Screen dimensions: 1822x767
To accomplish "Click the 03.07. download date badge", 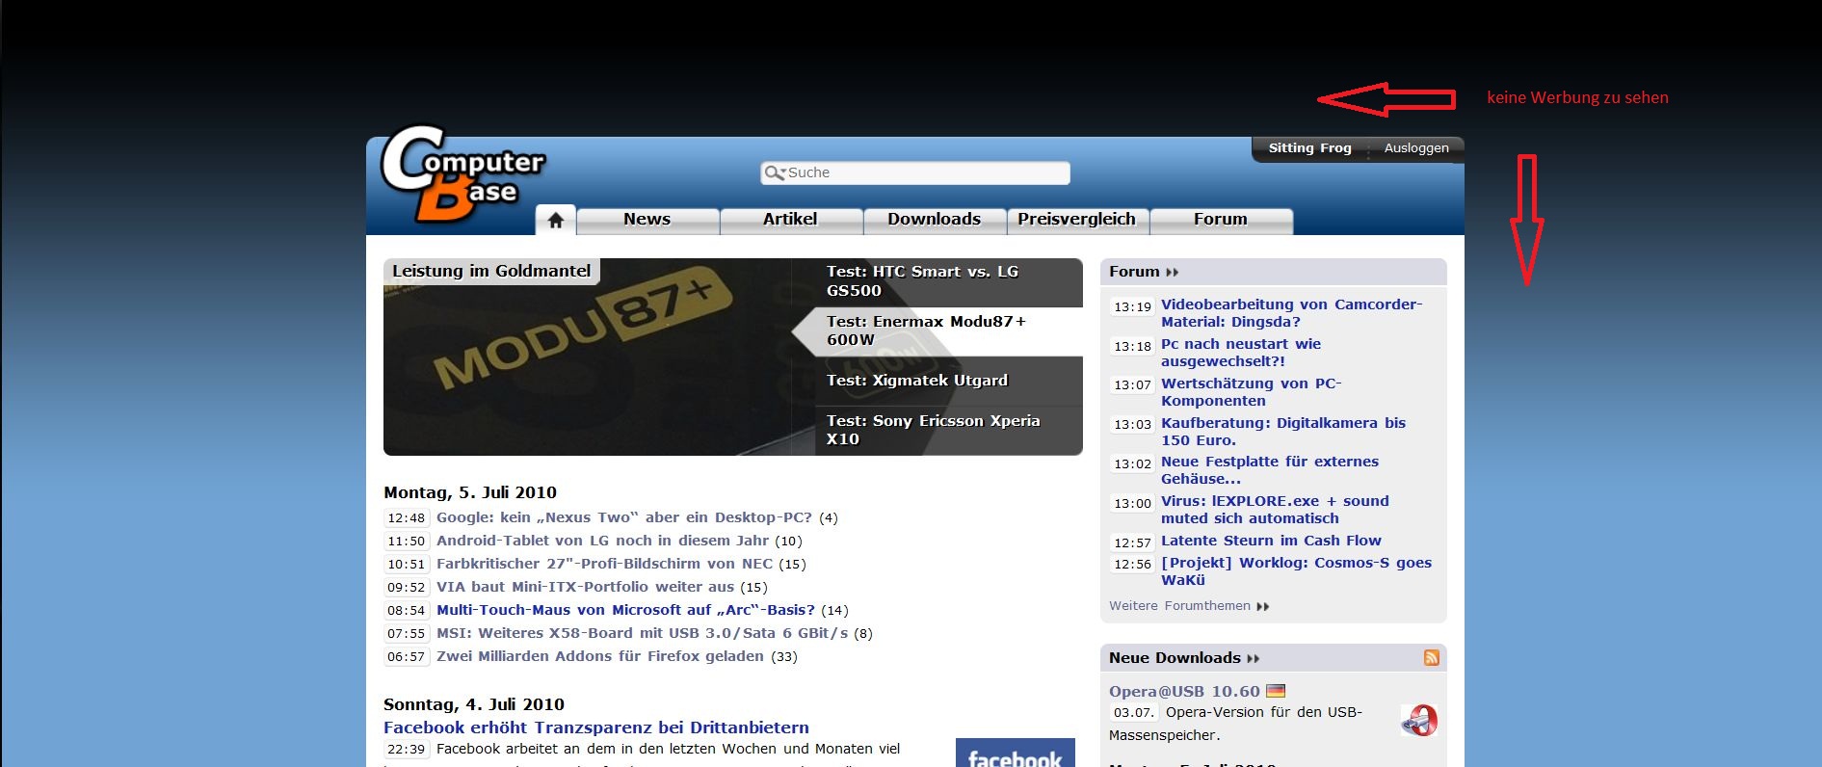I will tap(1133, 713).
